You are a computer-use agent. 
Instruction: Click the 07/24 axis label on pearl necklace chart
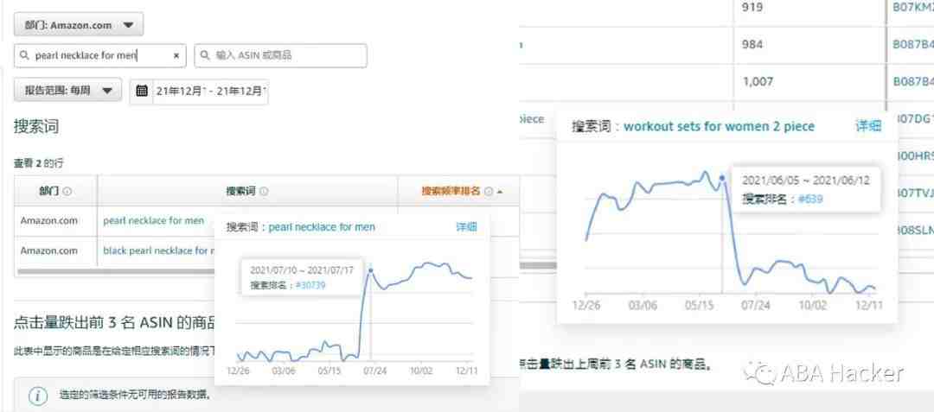[x=374, y=371]
